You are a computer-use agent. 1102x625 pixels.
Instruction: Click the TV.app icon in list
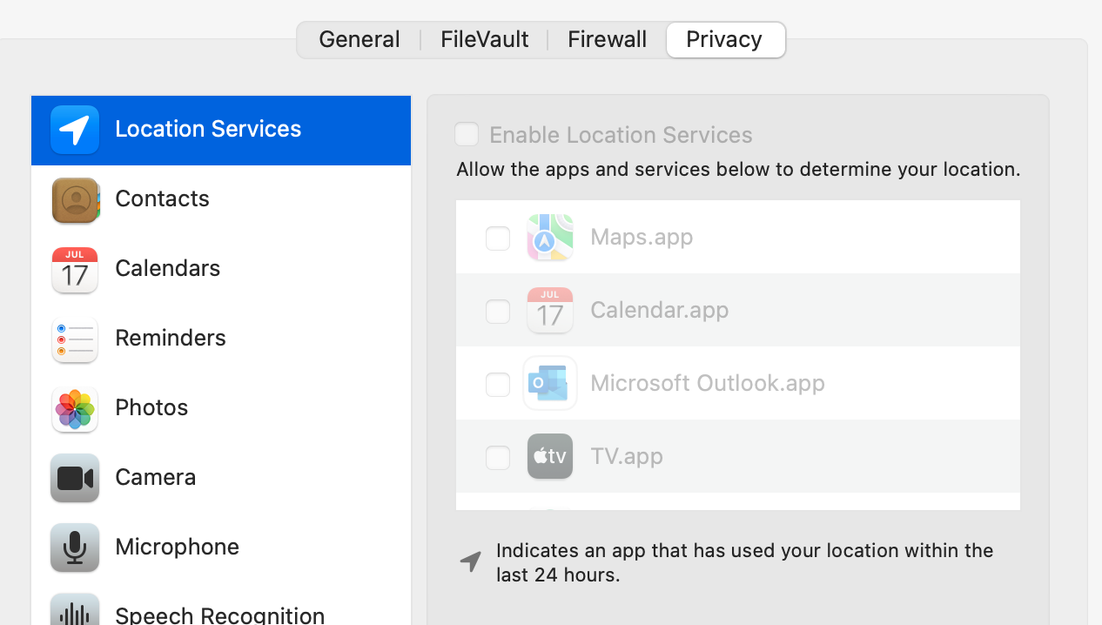[x=550, y=456]
